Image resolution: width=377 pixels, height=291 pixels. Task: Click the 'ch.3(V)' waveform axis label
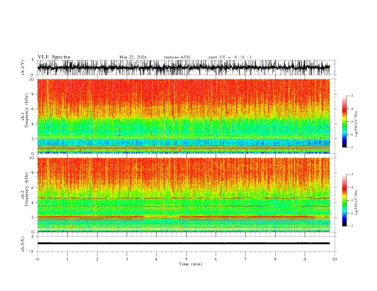pyautogui.click(x=23, y=244)
